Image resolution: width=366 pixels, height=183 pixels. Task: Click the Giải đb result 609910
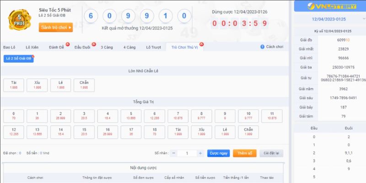(344, 40)
